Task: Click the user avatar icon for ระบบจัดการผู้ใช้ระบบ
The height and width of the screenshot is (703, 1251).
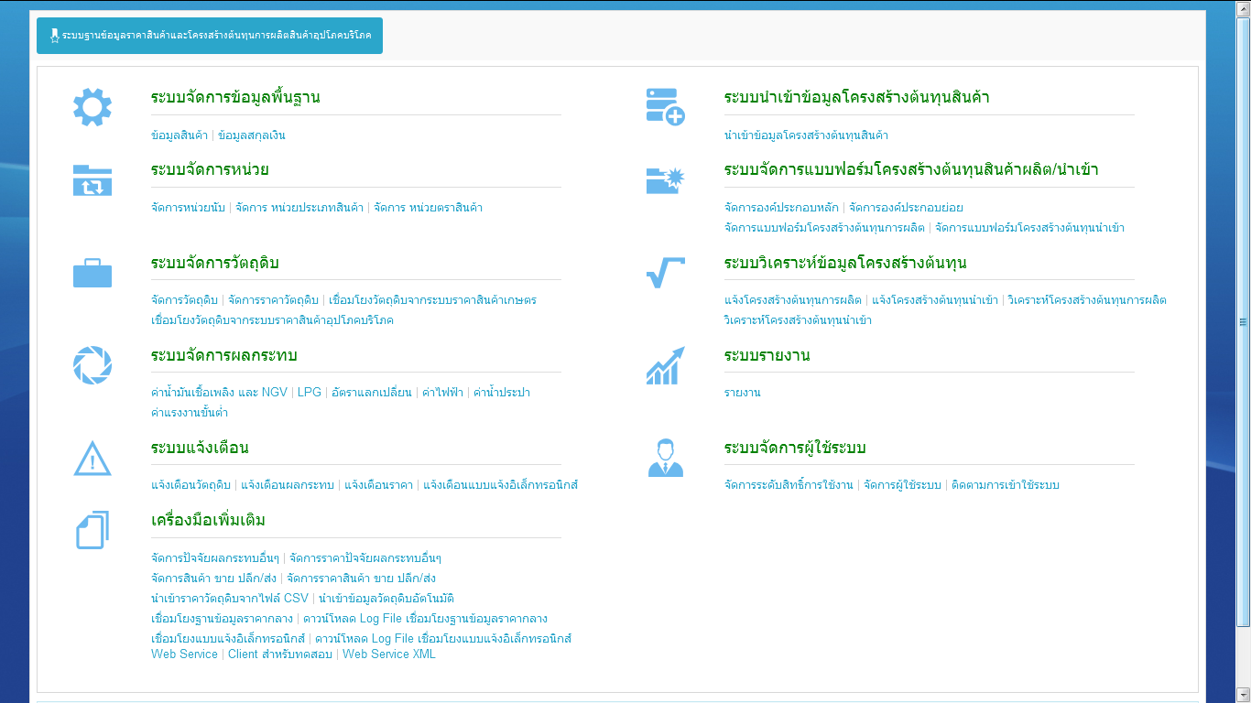Action: tap(666, 457)
